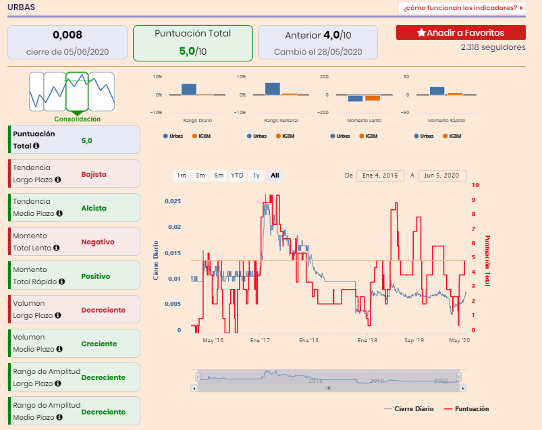Toggle IGBM series in Momento Rápido legend

[452, 136]
